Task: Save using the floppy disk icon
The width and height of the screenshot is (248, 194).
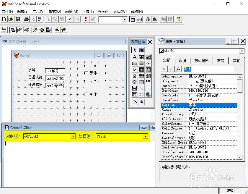Action: (17, 19)
